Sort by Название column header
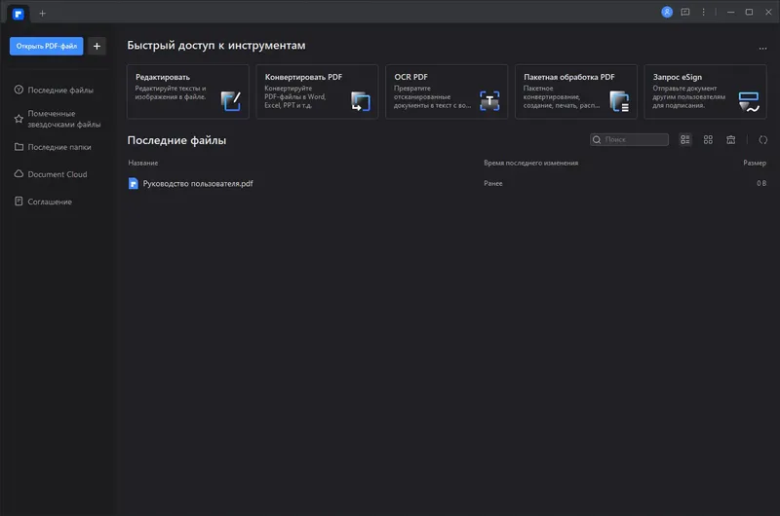This screenshot has height=516, width=780. 143,163
